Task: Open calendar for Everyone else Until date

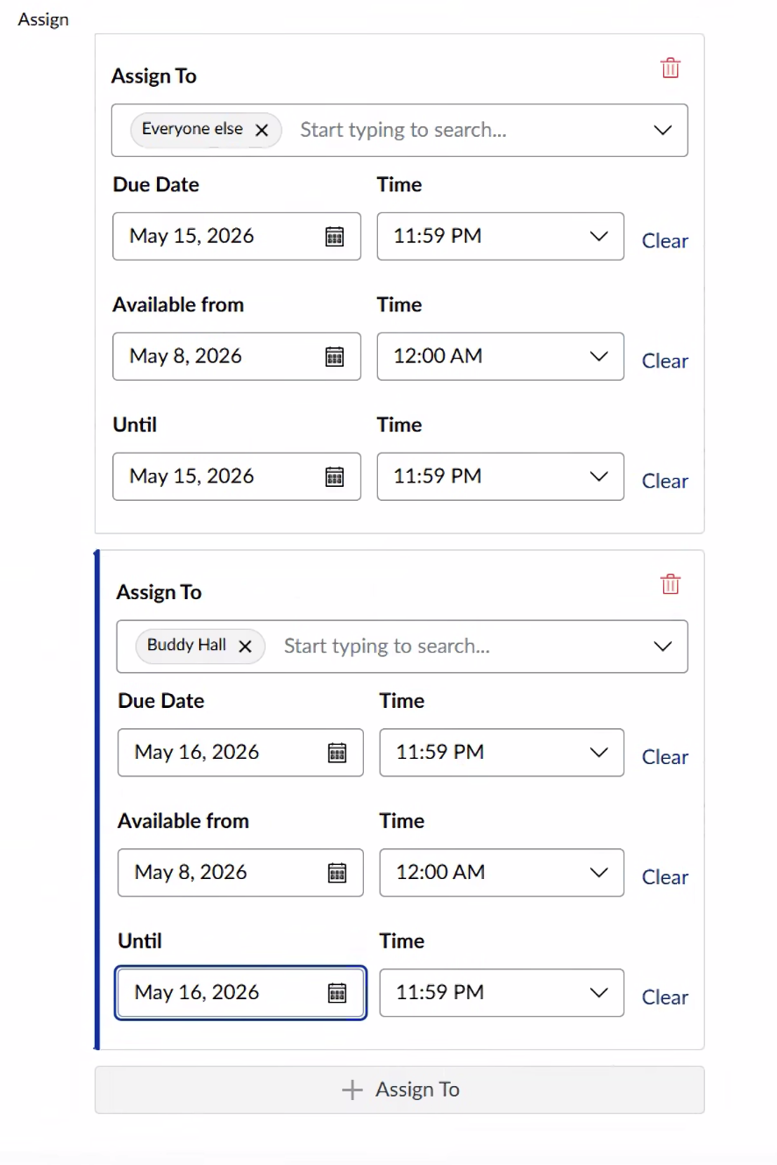Action: [x=334, y=476]
